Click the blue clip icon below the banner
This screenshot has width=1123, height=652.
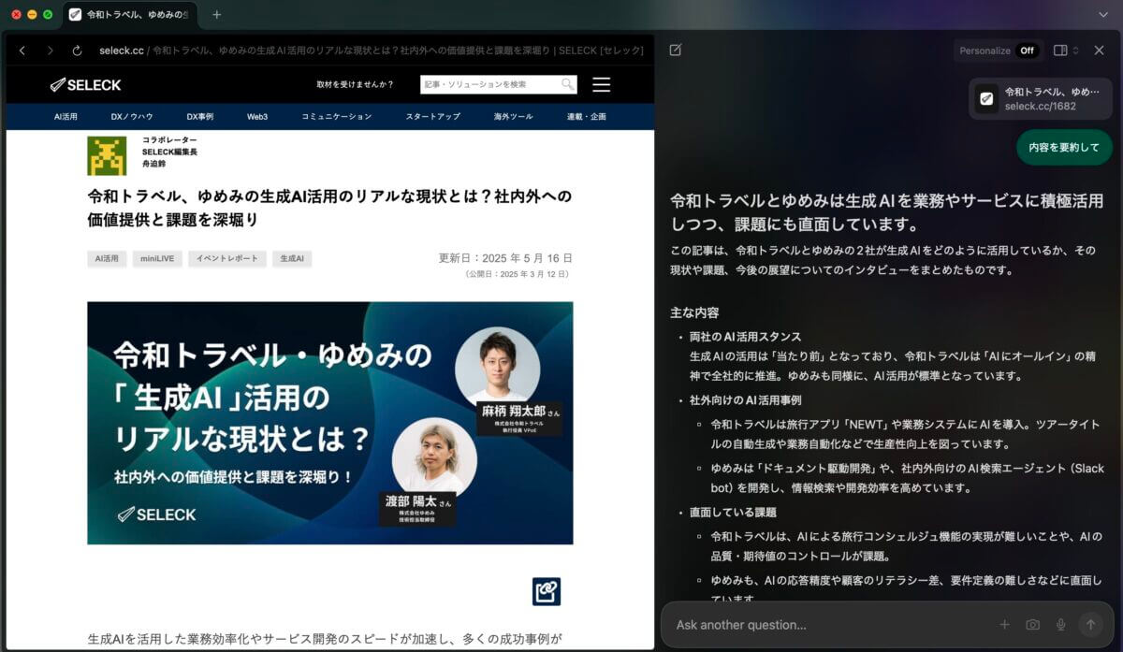click(x=547, y=591)
